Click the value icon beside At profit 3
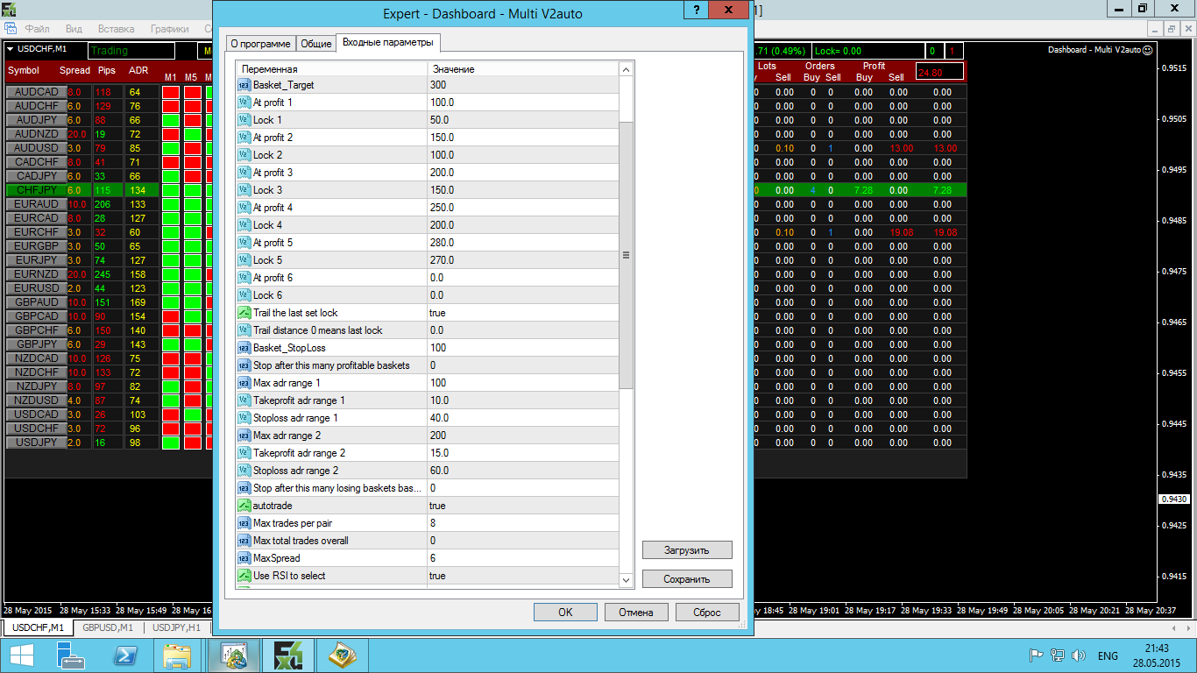Viewport: 1197px width, 673px height. click(244, 173)
